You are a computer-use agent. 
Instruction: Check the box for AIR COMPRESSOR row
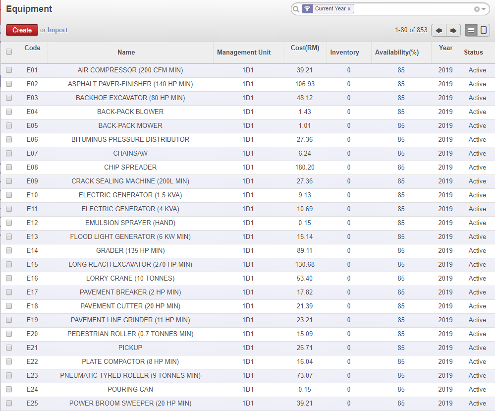tap(9, 70)
